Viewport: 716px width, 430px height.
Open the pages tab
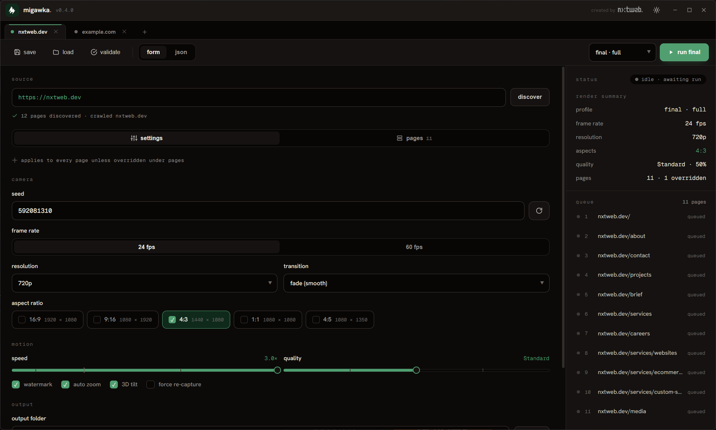coord(414,138)
